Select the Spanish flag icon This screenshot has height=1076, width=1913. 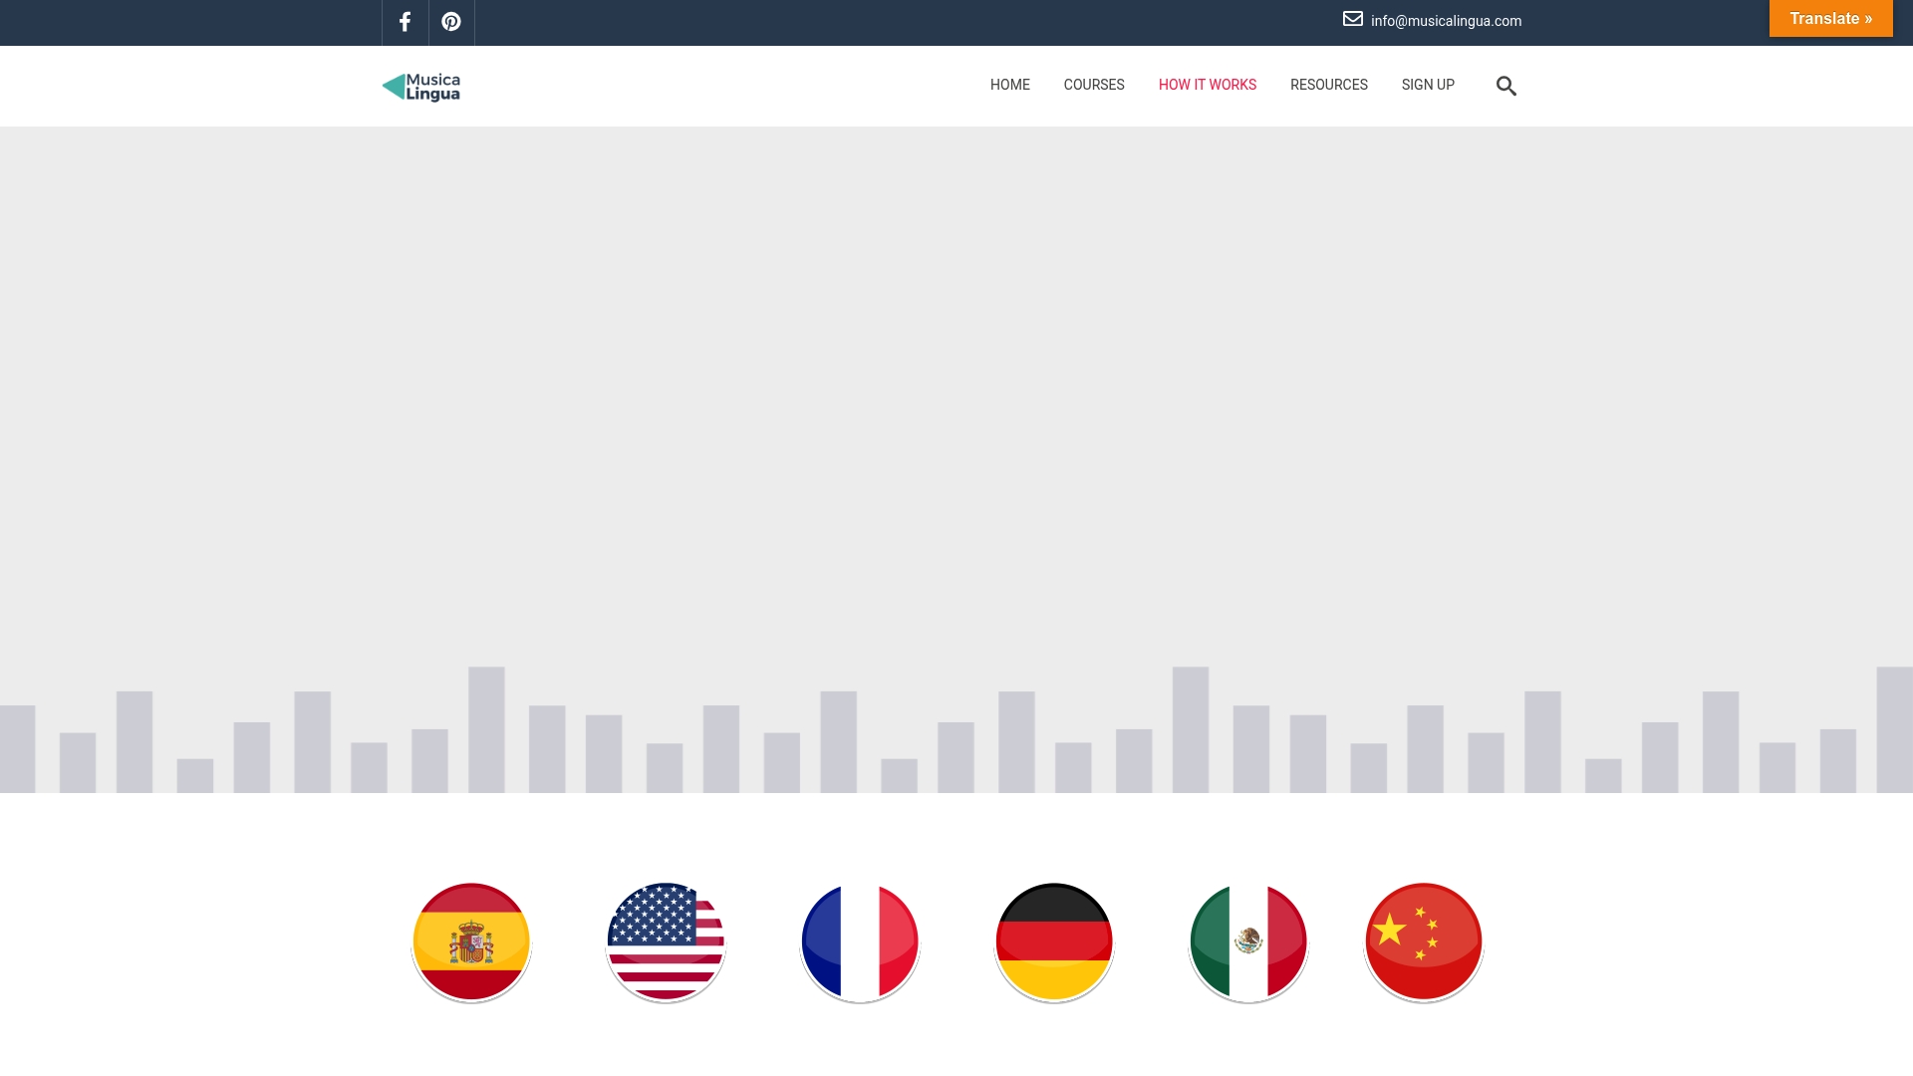470,941
